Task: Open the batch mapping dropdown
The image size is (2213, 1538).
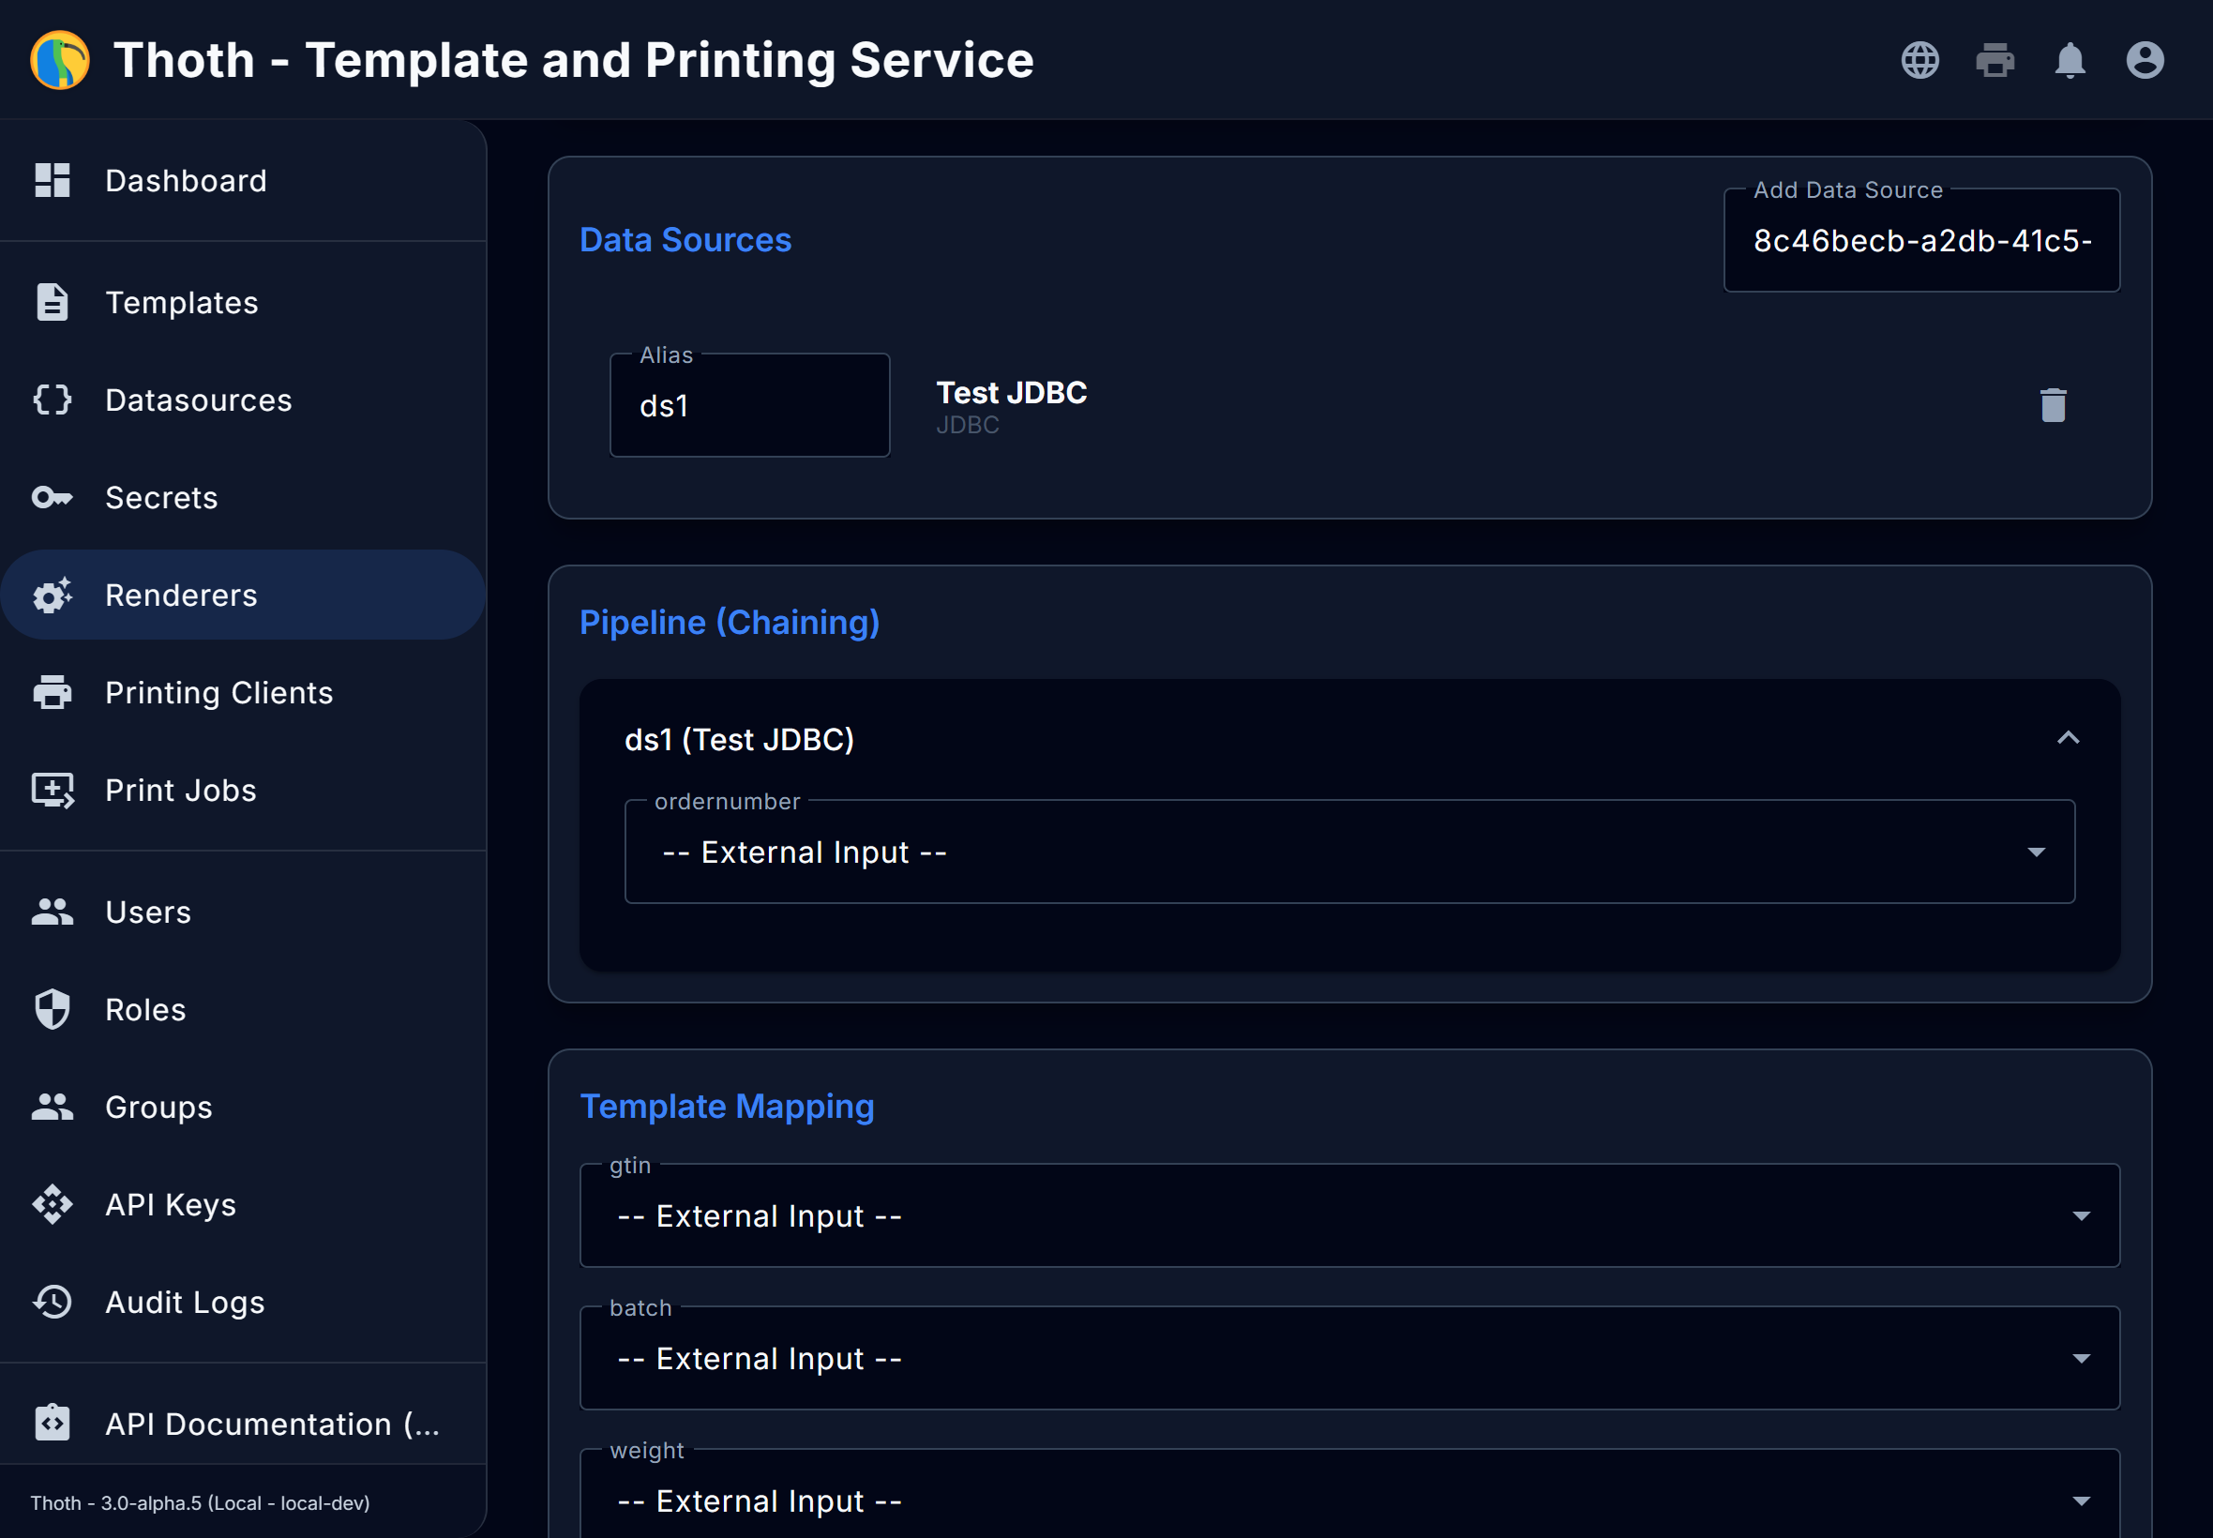Action: coord(1348,1358)
